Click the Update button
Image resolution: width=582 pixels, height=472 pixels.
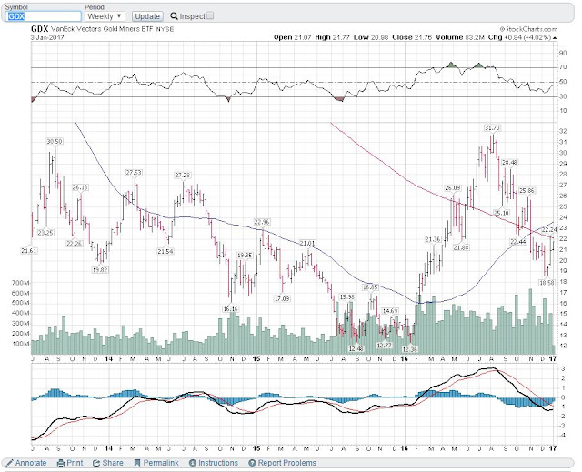(147, 16)
